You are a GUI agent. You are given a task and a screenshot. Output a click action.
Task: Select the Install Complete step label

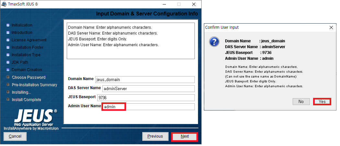coord(27,99)
